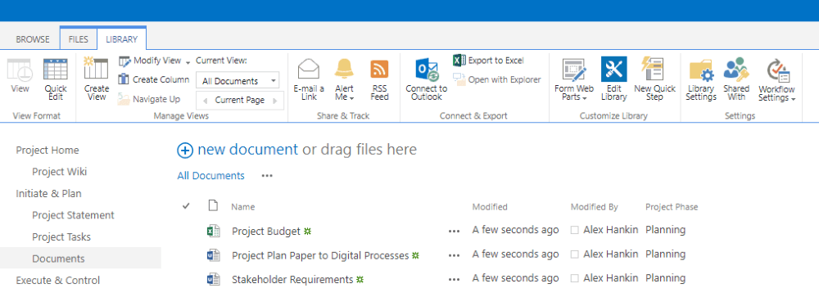Click the plus icon for new document
Viewport: 819px width, 297px height.
click(x=185, y=151)
